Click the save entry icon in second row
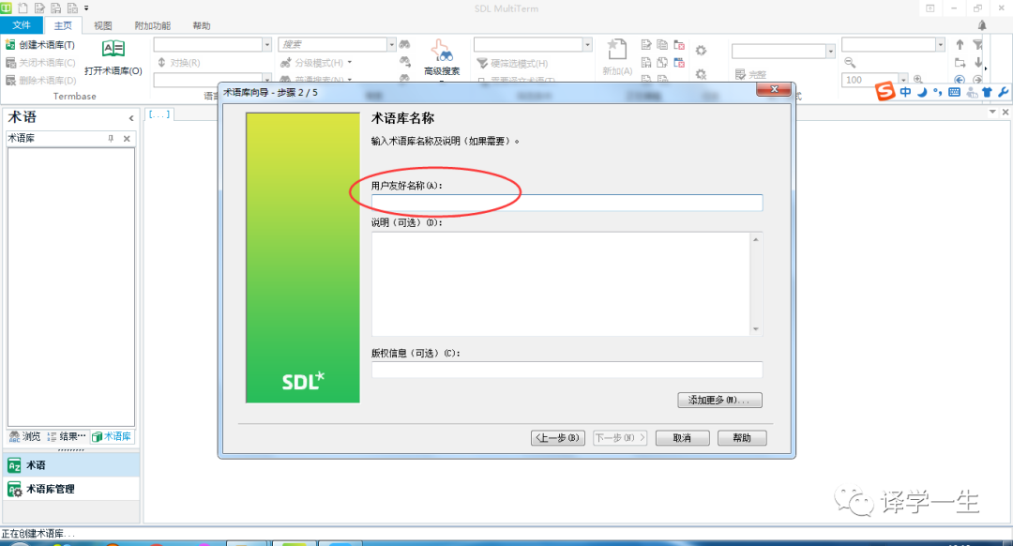This screenshot has height=546, width=1013. [646, 63]
